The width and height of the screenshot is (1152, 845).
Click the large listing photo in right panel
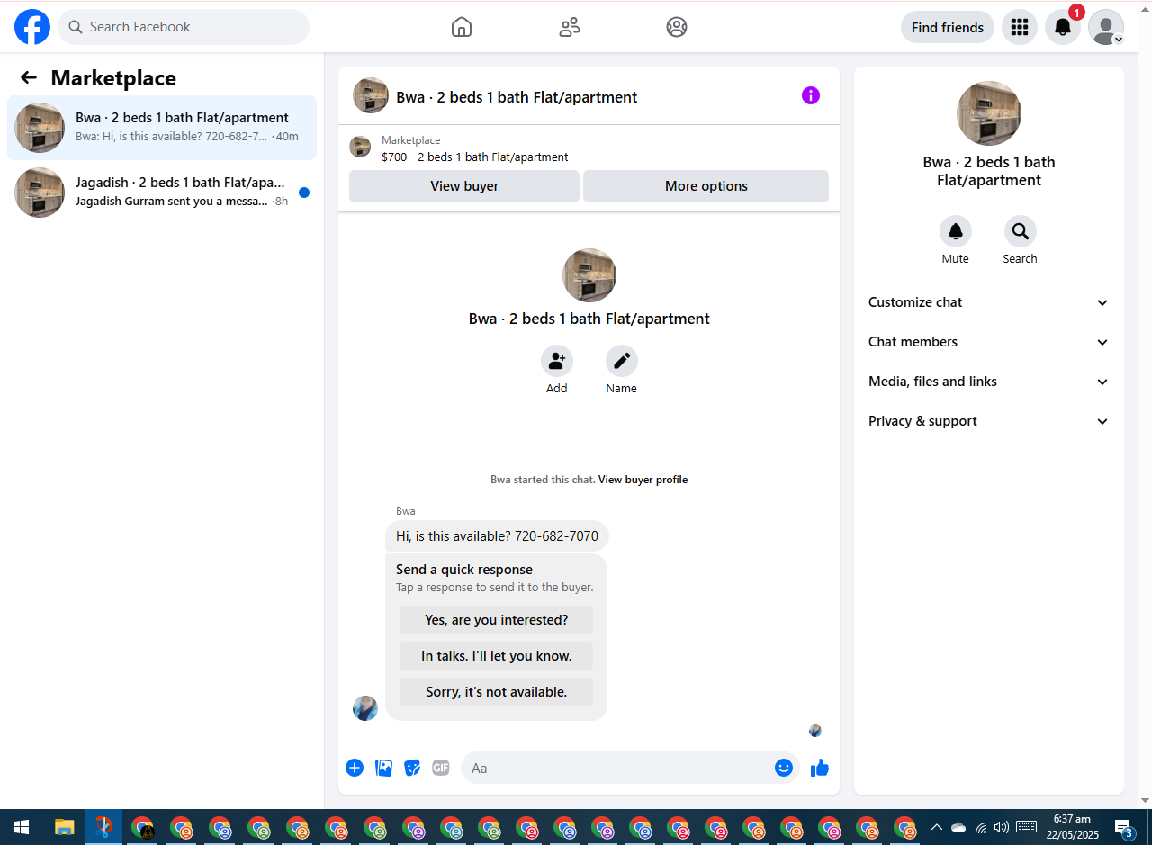[989, 113]
